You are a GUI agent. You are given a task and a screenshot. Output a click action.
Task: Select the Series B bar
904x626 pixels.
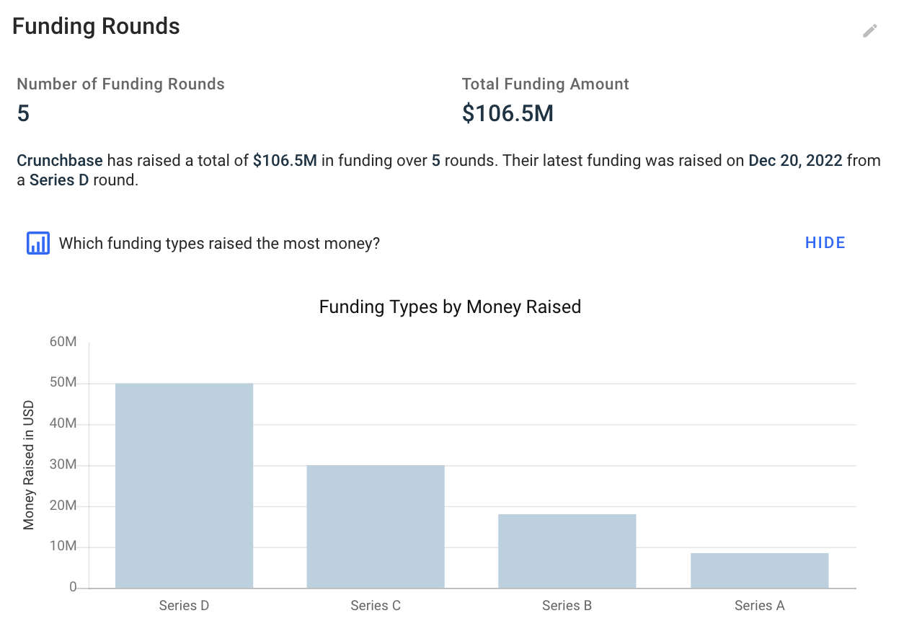[x=567, y=551]
